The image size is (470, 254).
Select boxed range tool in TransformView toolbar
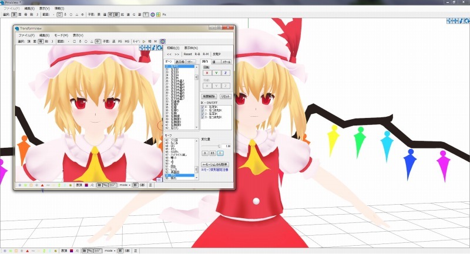(98, 41)
